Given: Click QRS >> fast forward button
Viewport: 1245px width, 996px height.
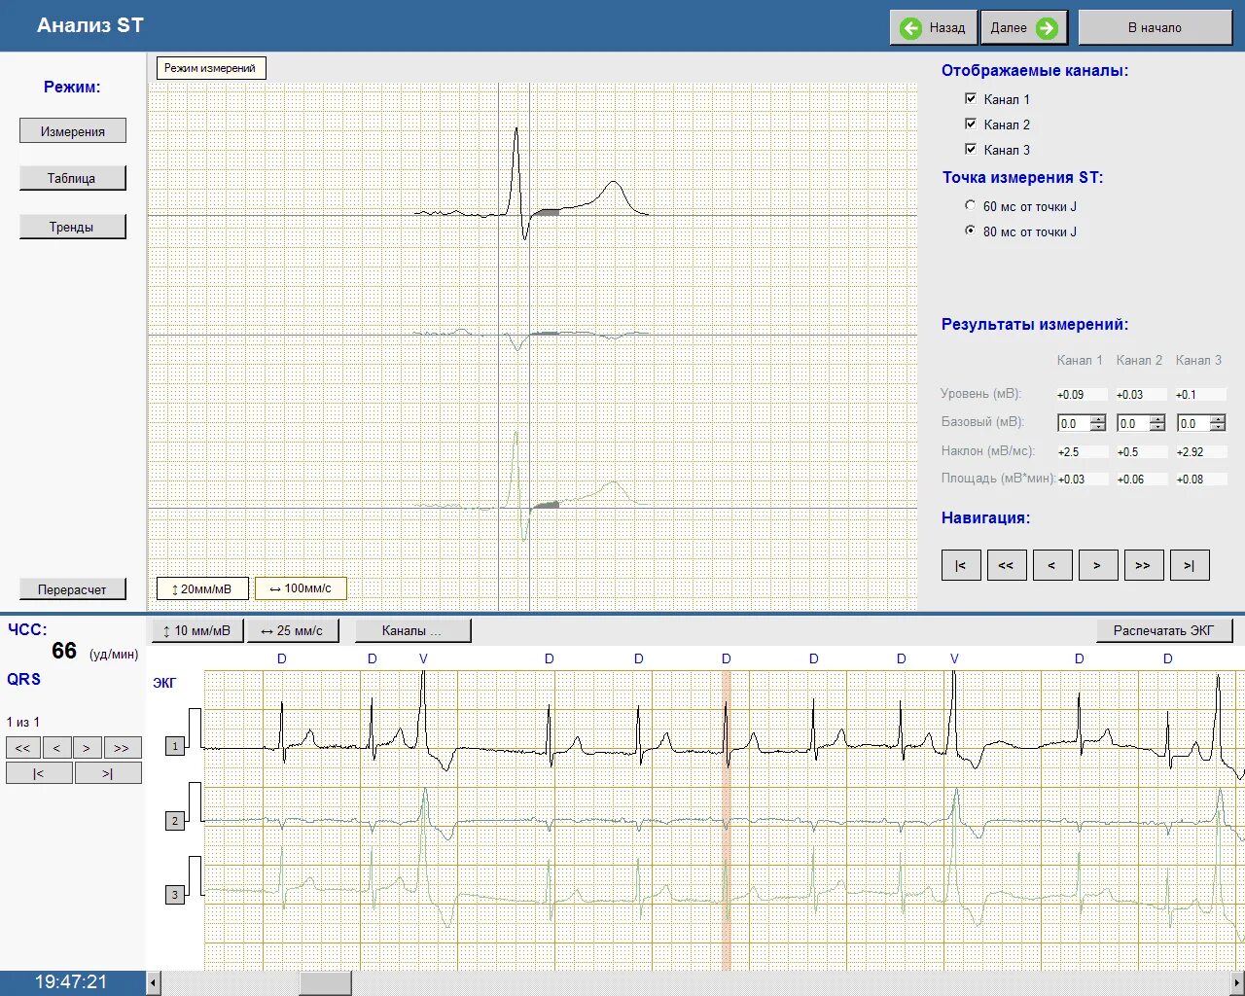Looking at the screenshot, I should 122,748.
